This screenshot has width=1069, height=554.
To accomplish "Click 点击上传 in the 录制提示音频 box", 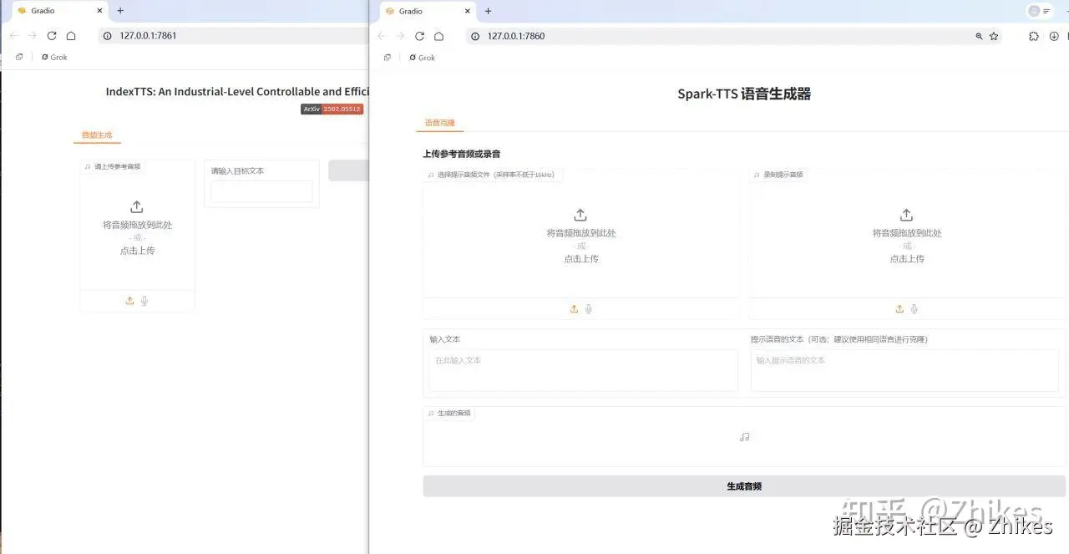I will pos(907,259).
